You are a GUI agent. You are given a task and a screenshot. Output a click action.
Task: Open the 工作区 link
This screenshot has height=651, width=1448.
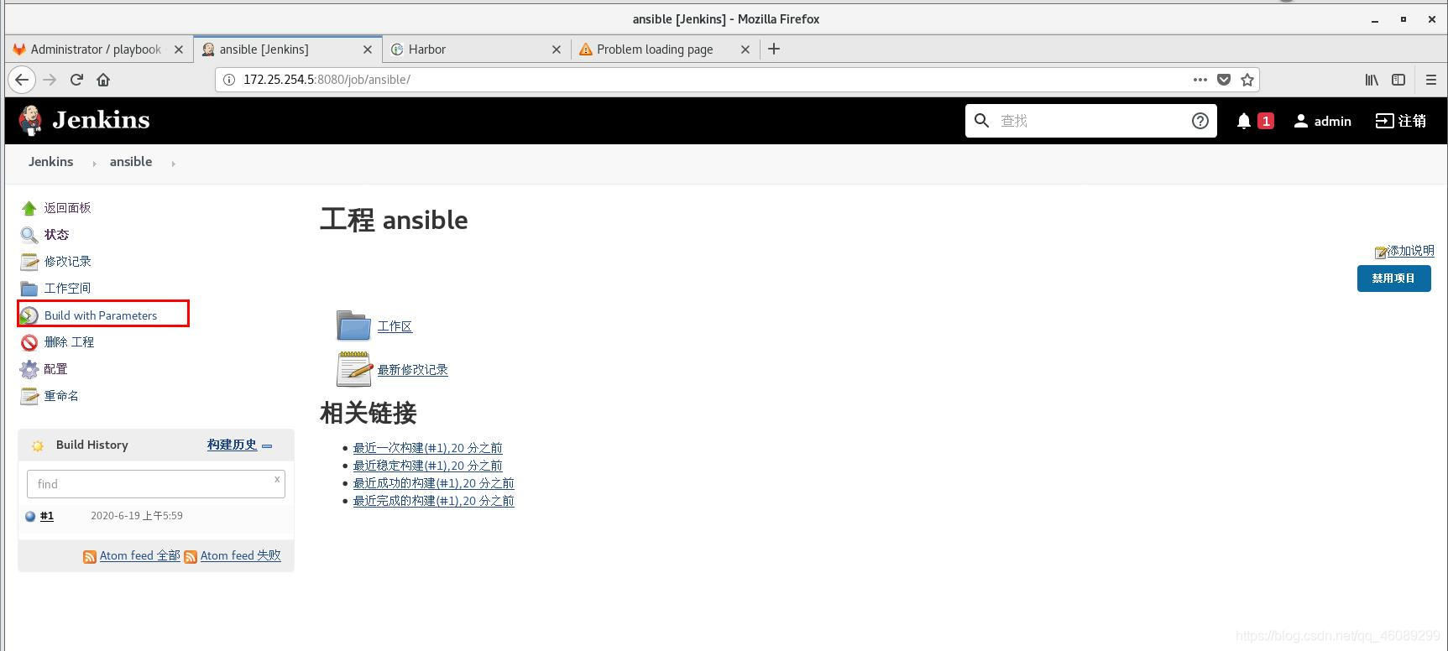tap(395, 326)
